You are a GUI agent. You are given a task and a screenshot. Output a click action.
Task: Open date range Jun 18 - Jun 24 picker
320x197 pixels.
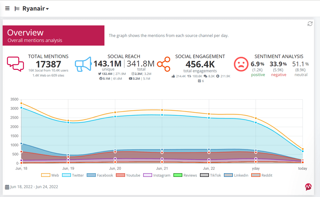point(34,187)
